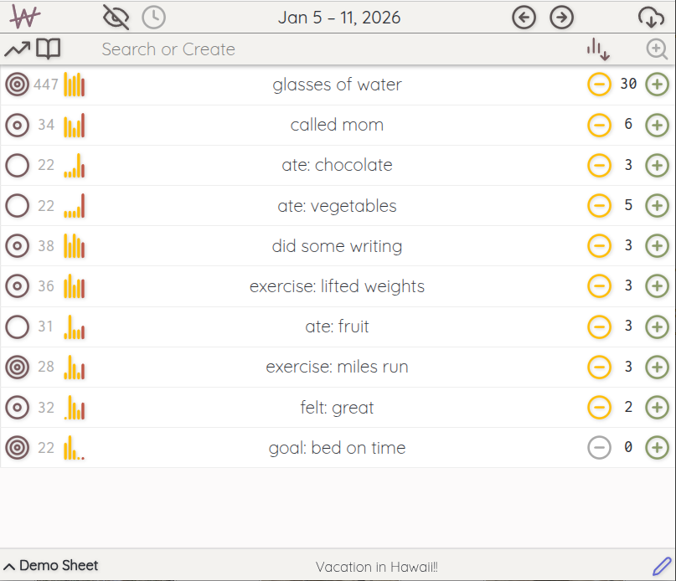Click the zoom magnifier icon

point(658,49)
